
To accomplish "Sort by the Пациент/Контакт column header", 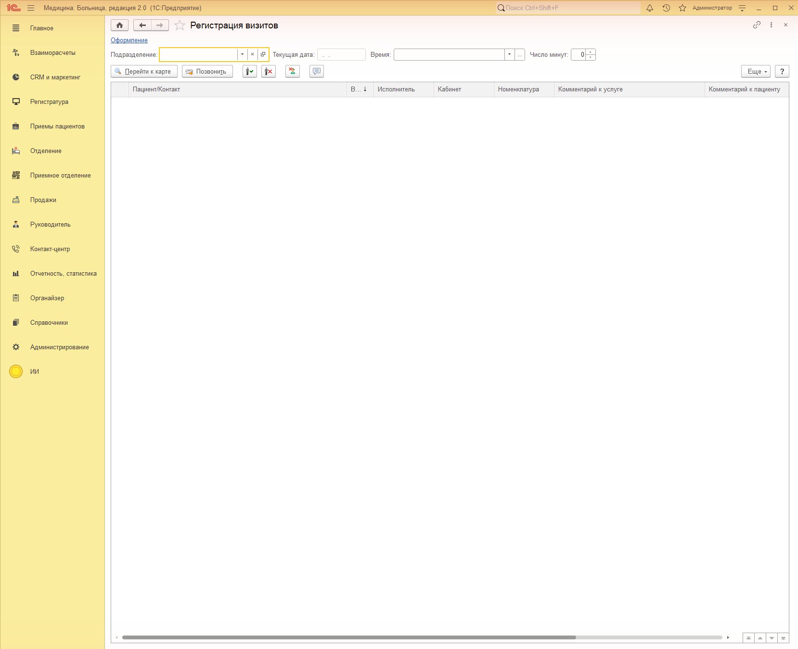I will coord(238,89).
